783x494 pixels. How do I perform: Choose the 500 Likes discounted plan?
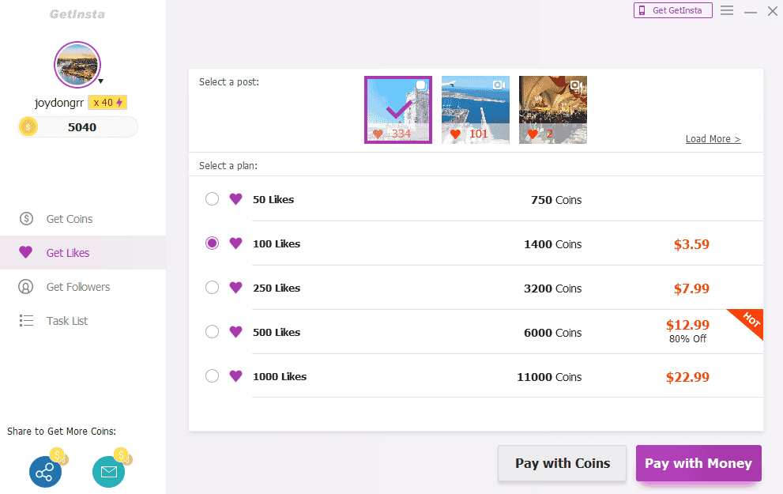(x=212, y=332)
